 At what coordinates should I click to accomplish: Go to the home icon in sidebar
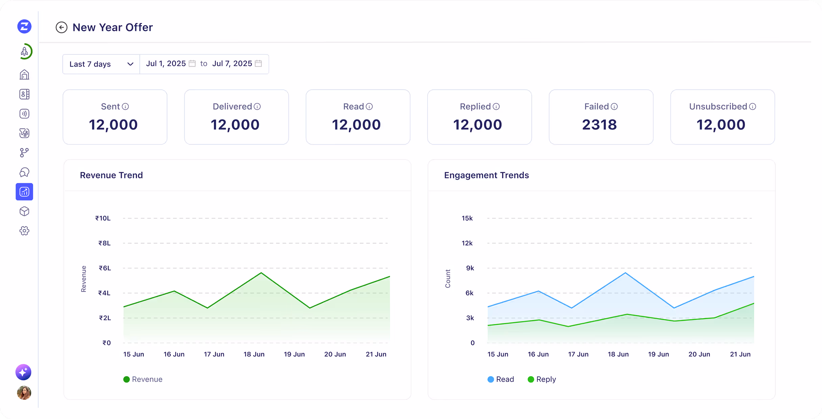tap(24, 75)
